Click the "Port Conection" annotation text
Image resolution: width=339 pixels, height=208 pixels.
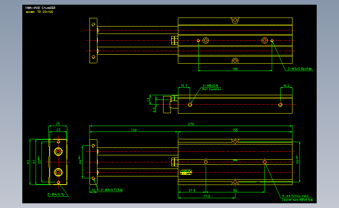(212, 89)
